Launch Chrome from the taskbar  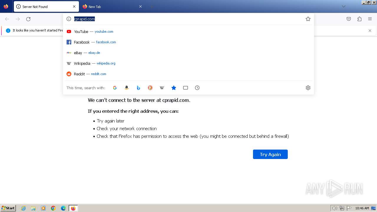tap(53, 208)
